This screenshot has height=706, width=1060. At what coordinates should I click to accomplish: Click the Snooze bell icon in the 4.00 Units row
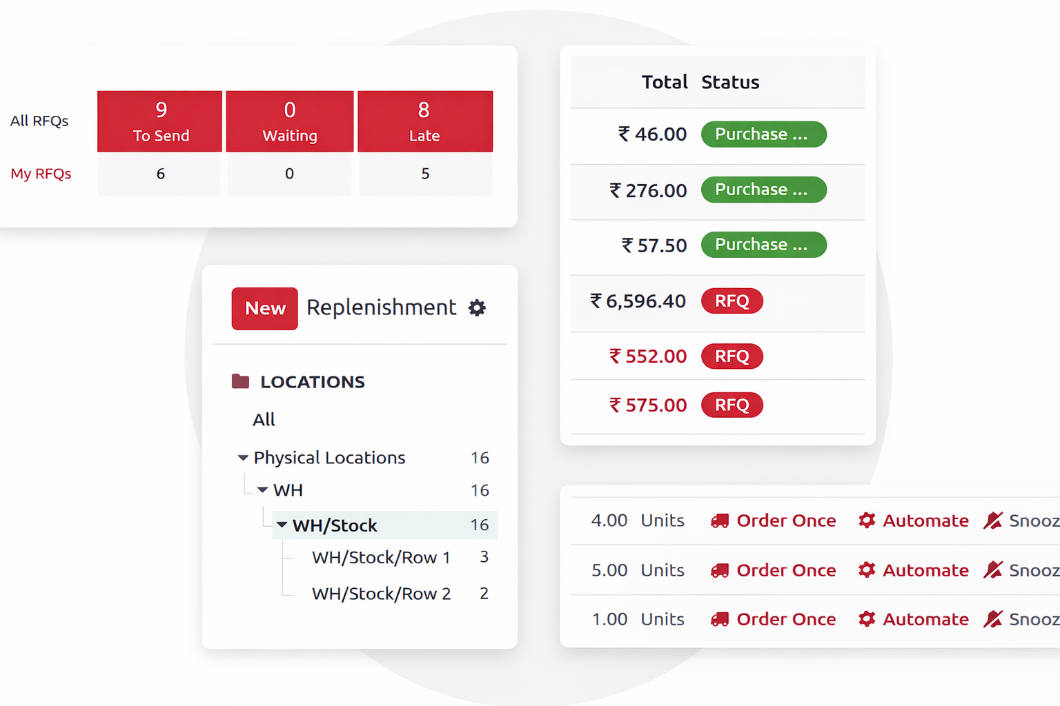click(x=993, y=521)
